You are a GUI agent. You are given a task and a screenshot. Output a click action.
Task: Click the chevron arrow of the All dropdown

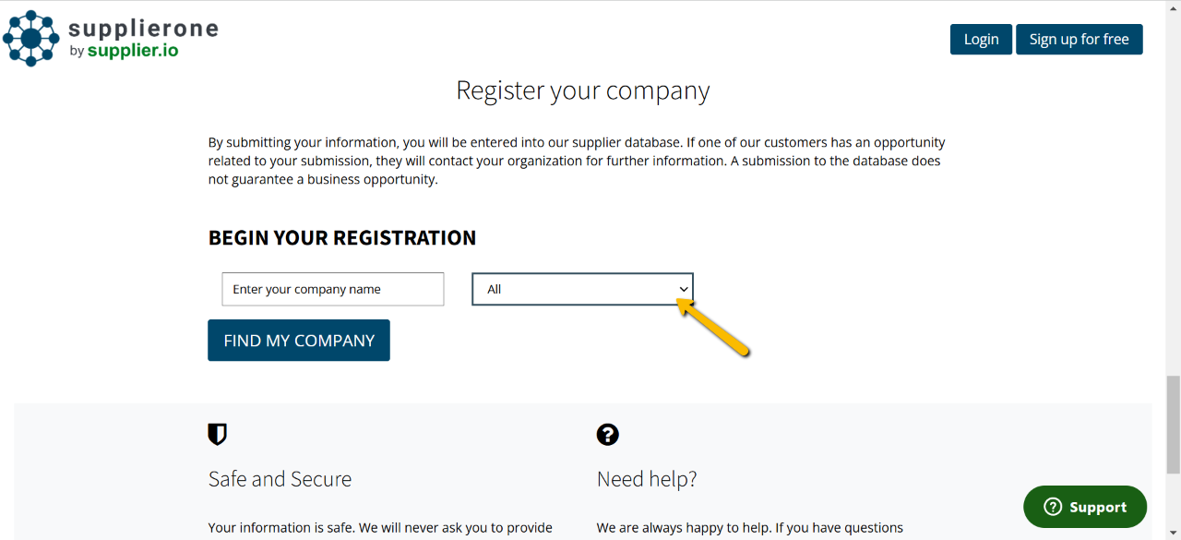tap(684, 289)
